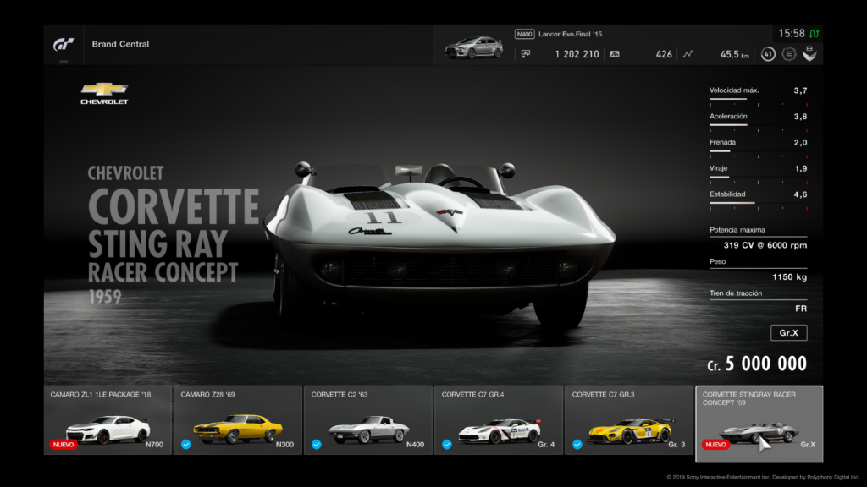Viewport: 867px width, 487px height.
Task: Click the Estabilidad stat bar
Action: point(758,204)
